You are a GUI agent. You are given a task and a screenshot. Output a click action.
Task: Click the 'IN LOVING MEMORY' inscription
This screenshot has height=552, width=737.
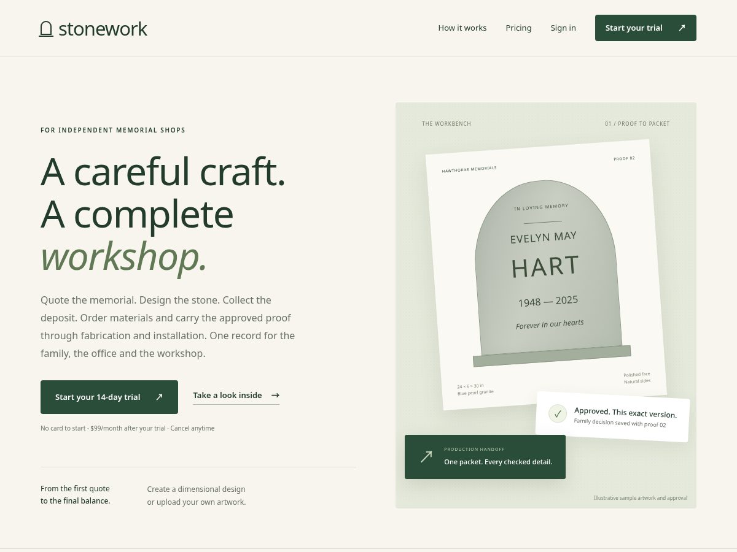(541, 207)
